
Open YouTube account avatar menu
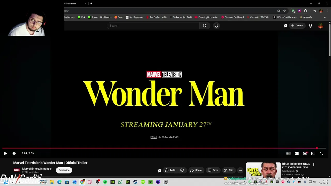coord(320,26)
